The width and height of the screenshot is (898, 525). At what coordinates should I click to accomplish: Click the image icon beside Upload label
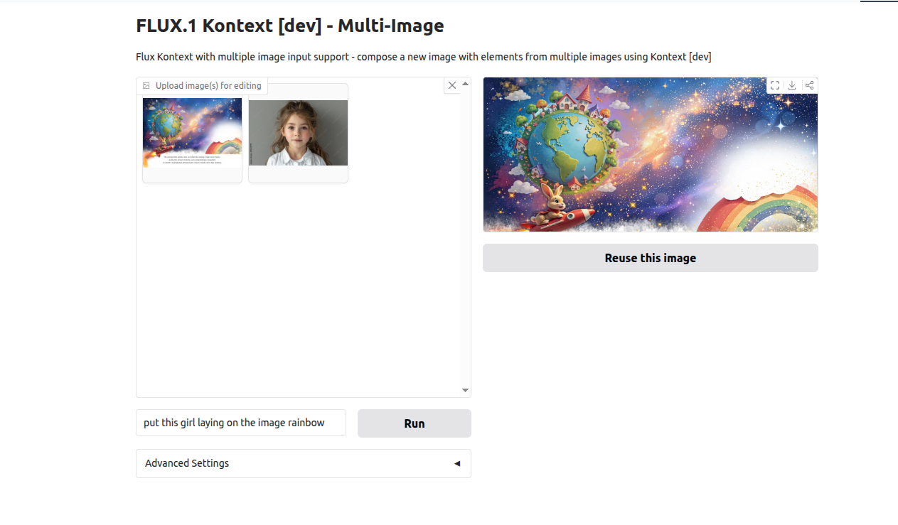[146, 86]
